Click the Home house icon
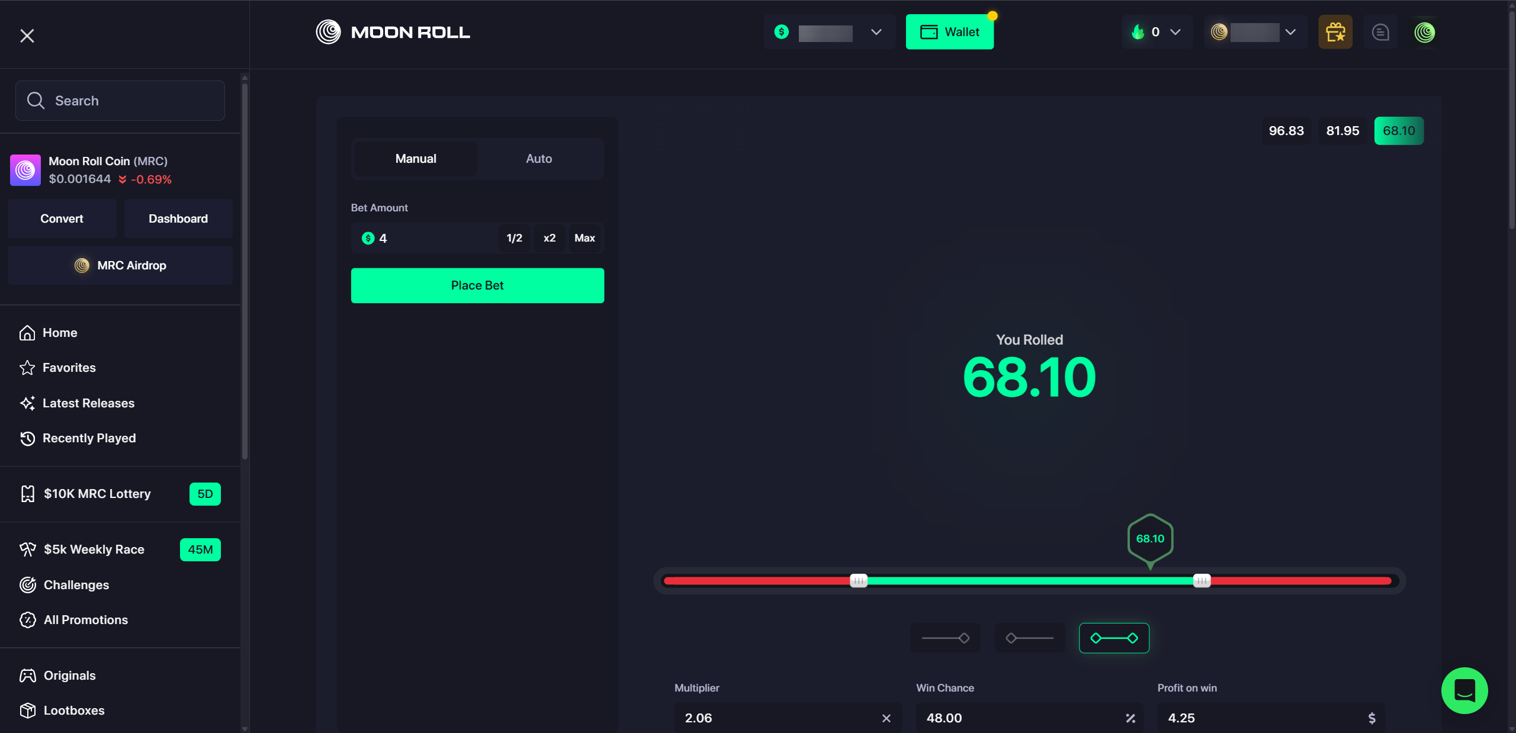Viewport: 1516px width, 733px height. click(27, 333)
